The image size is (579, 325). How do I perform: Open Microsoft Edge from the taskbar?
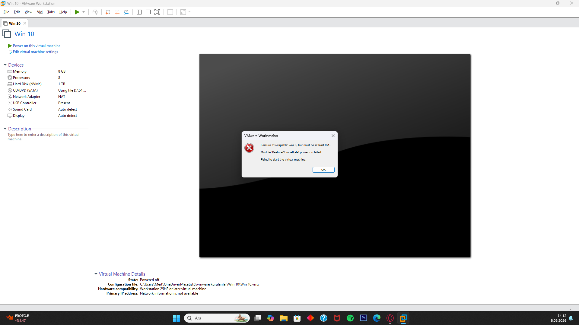pos(377,318)
